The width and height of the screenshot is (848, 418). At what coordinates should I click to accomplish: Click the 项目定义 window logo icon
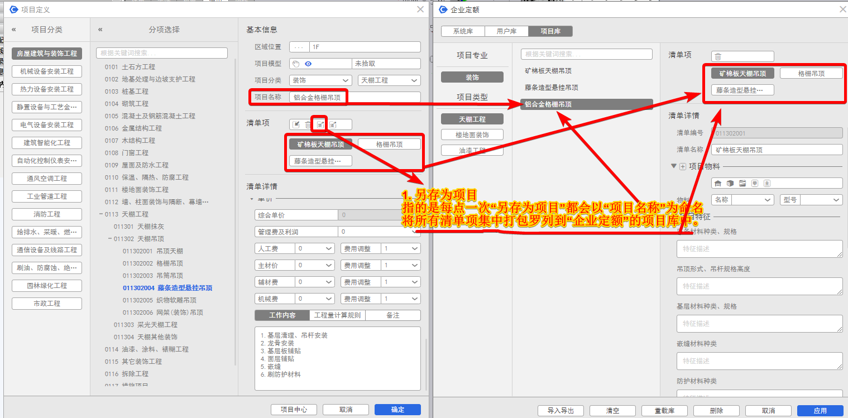14,9
